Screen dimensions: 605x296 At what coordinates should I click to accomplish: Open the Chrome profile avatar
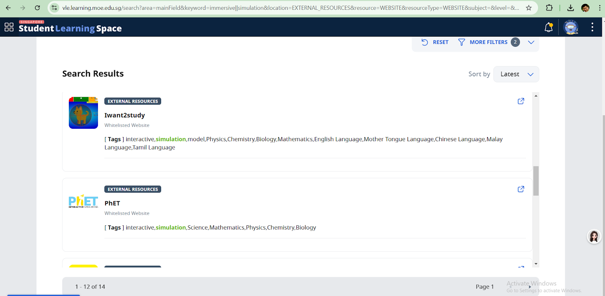click(585, 8)
